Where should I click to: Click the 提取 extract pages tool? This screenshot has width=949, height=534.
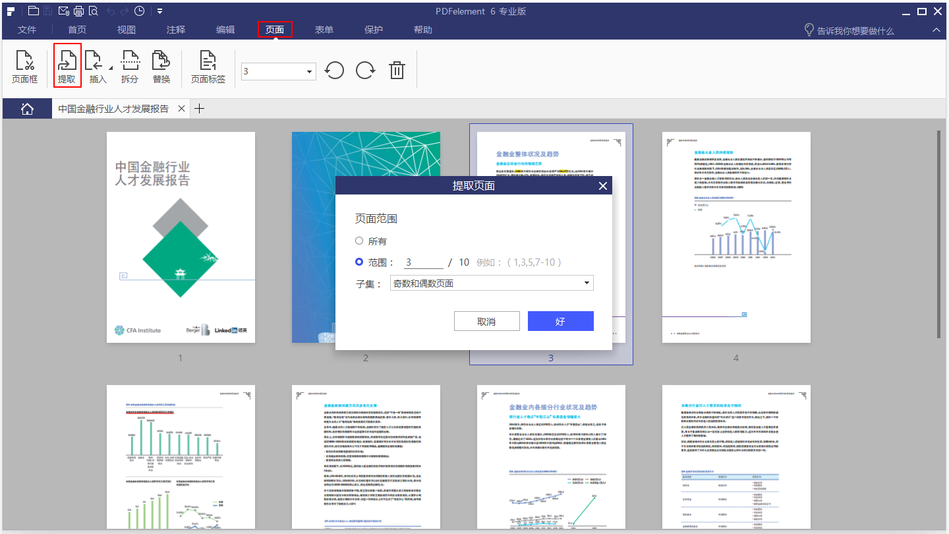click(67, 66)
